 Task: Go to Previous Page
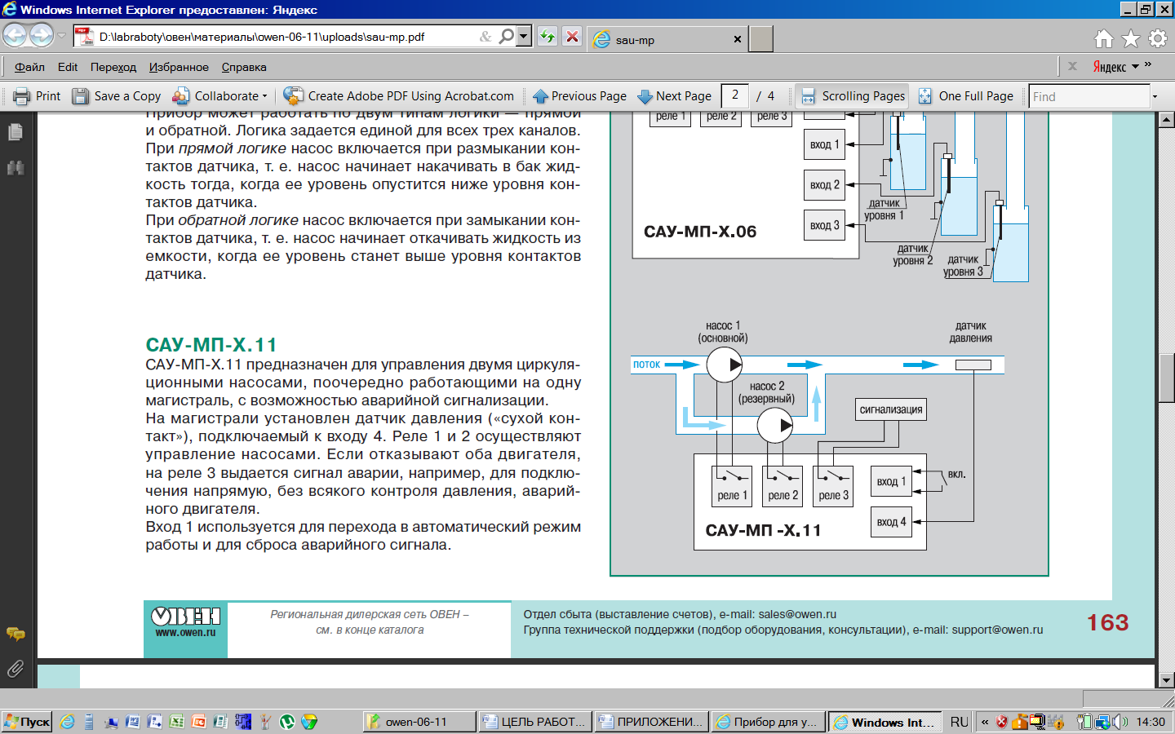click(x=579, y=96)
